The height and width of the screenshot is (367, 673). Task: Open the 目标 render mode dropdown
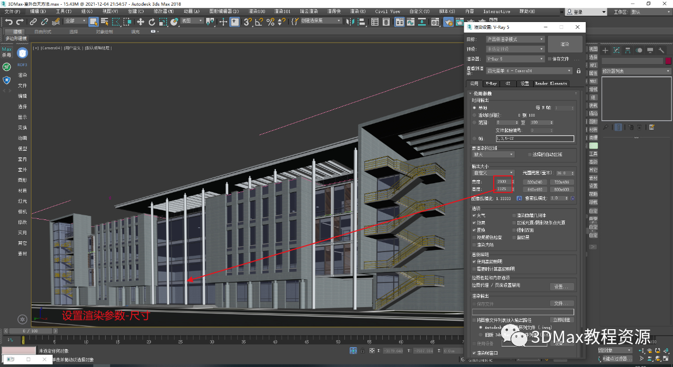(x=515, y=39)
